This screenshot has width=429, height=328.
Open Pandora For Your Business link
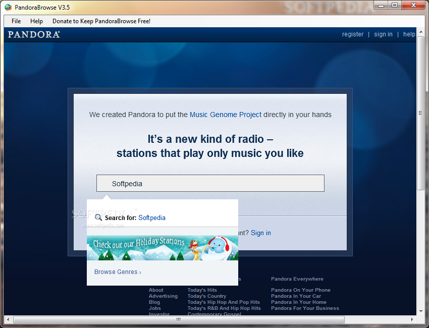point(305,308)
